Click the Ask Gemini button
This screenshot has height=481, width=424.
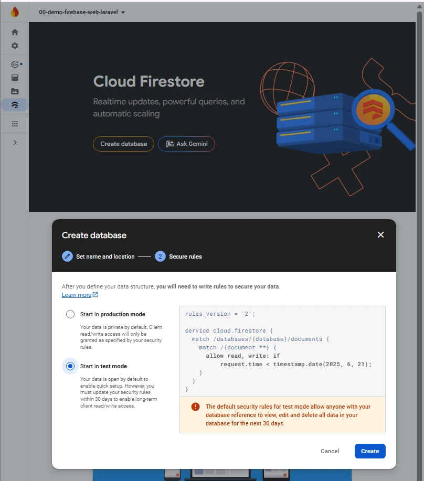(x=186, y=144)
